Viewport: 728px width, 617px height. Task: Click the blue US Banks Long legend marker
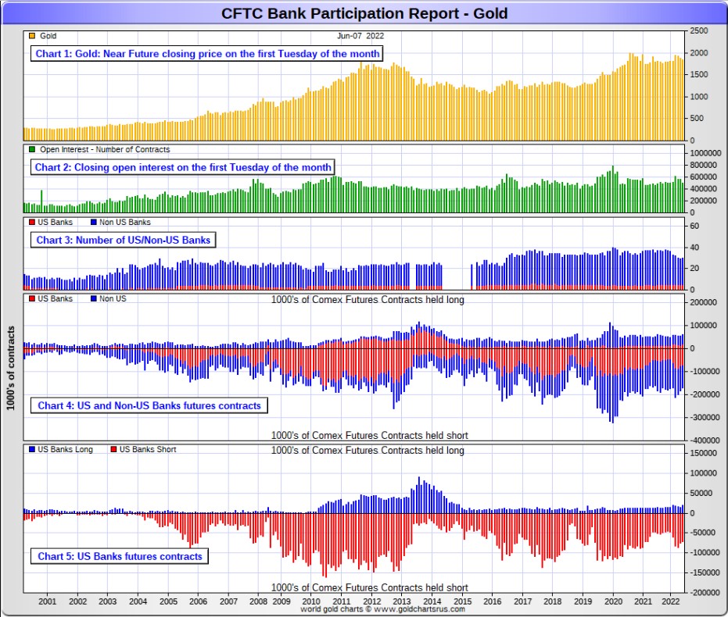[31, 450]
